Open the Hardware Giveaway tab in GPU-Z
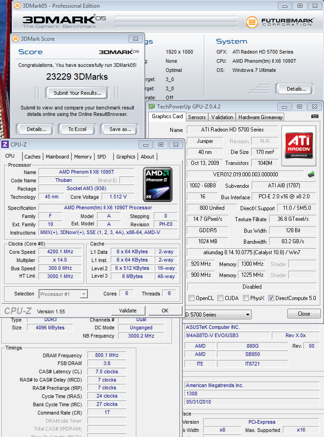This screenshot has width=324, height=437. coord(260,117)
